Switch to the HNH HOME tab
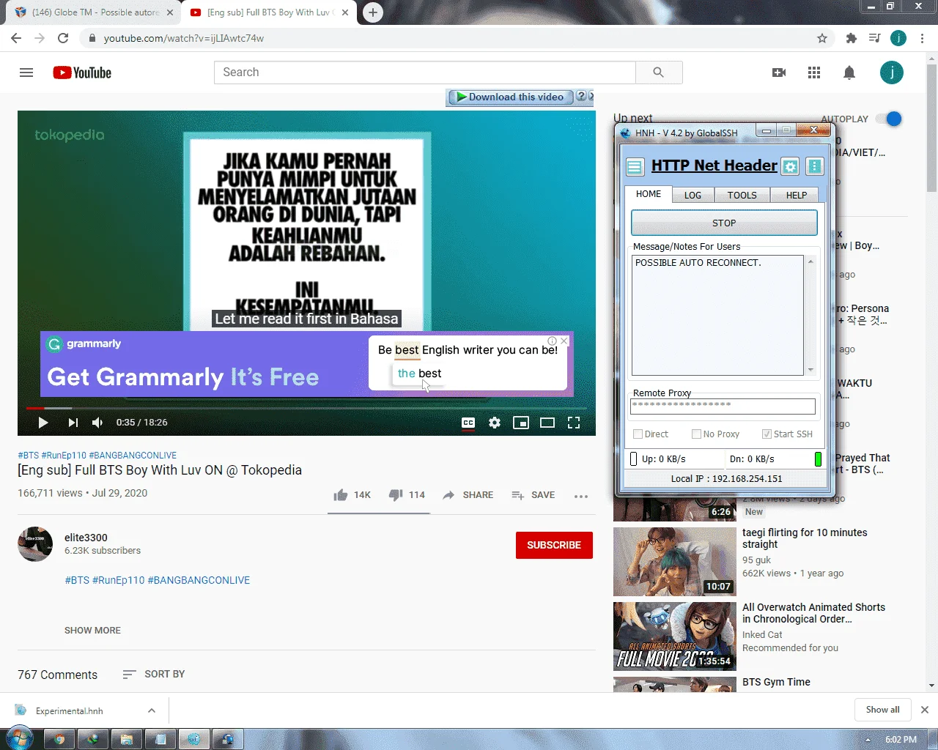This screenshot has height=750, width=938. pyautogui.click(x=649, y=194)
